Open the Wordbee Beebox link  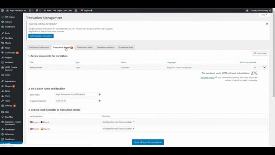[208, 77]
